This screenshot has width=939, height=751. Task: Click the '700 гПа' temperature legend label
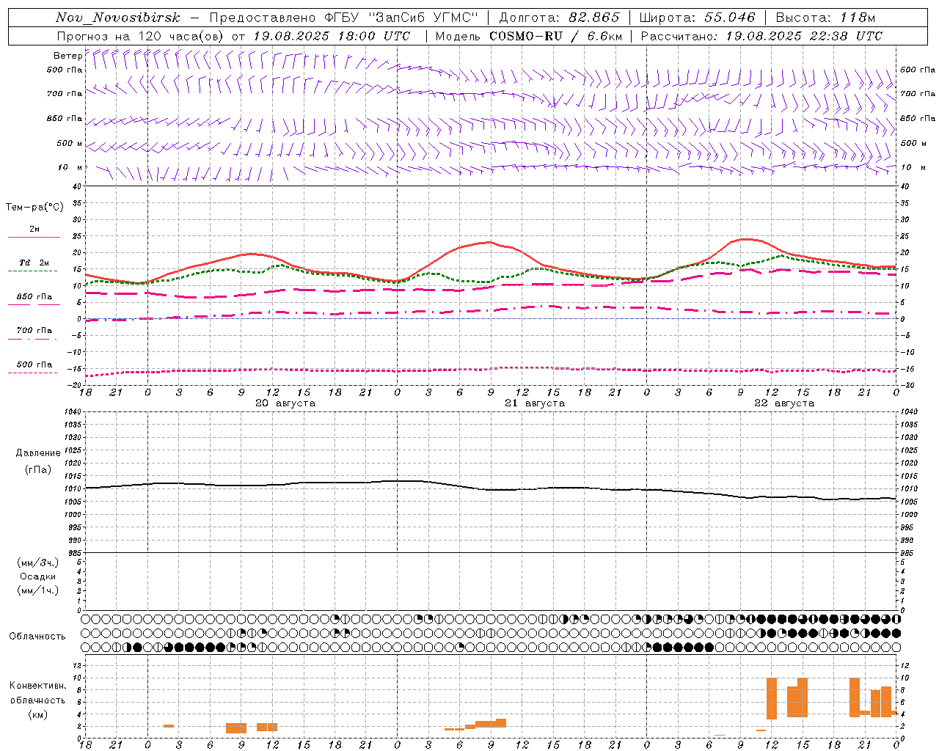(x=34, y=330)
